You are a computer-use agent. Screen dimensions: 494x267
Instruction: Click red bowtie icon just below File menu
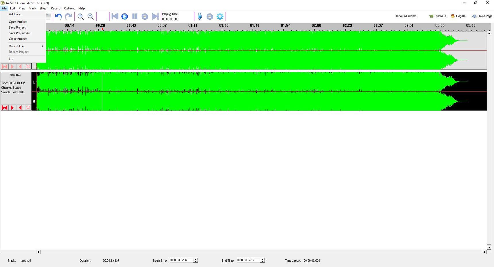(x=5, y=66)
